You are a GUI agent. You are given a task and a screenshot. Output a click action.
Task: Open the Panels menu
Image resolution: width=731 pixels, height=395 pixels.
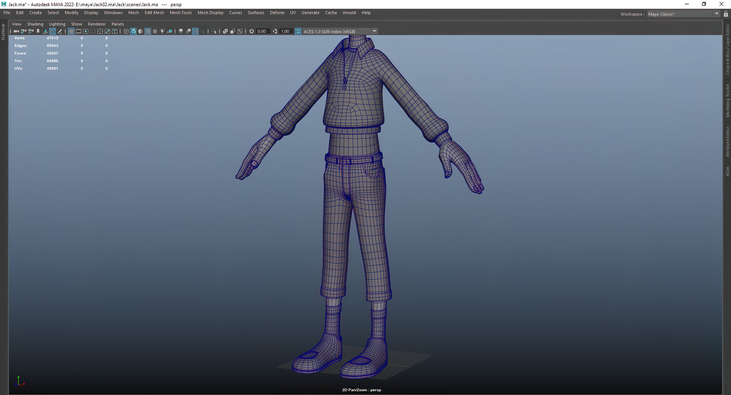click(x=118, y=24)
